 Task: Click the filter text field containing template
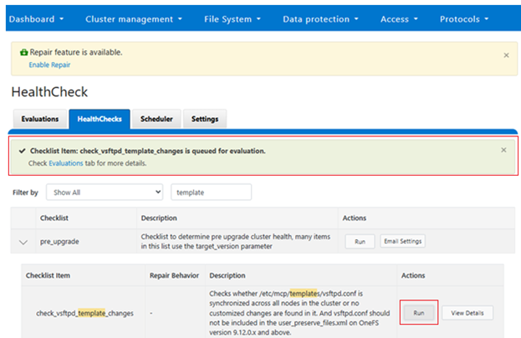211,192
